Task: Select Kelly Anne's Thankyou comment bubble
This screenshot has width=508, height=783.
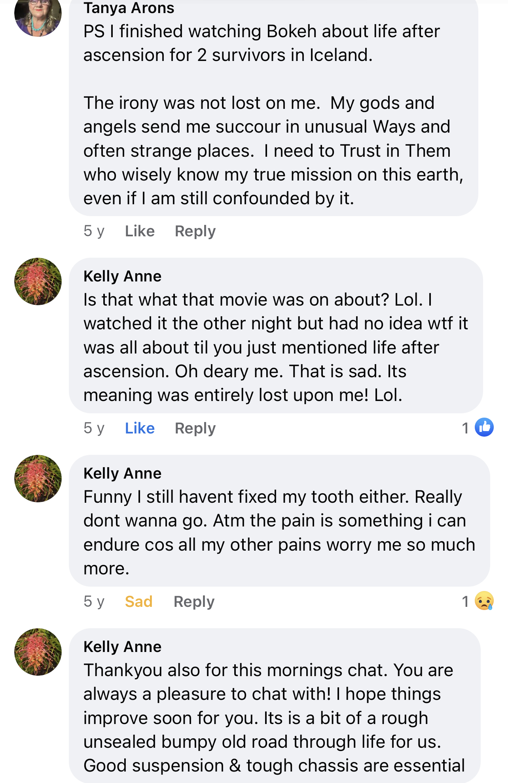Action: tap(275, 705)
